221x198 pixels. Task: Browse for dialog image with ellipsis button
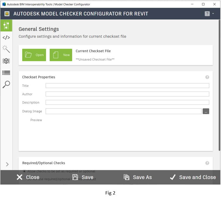point(206,111)
